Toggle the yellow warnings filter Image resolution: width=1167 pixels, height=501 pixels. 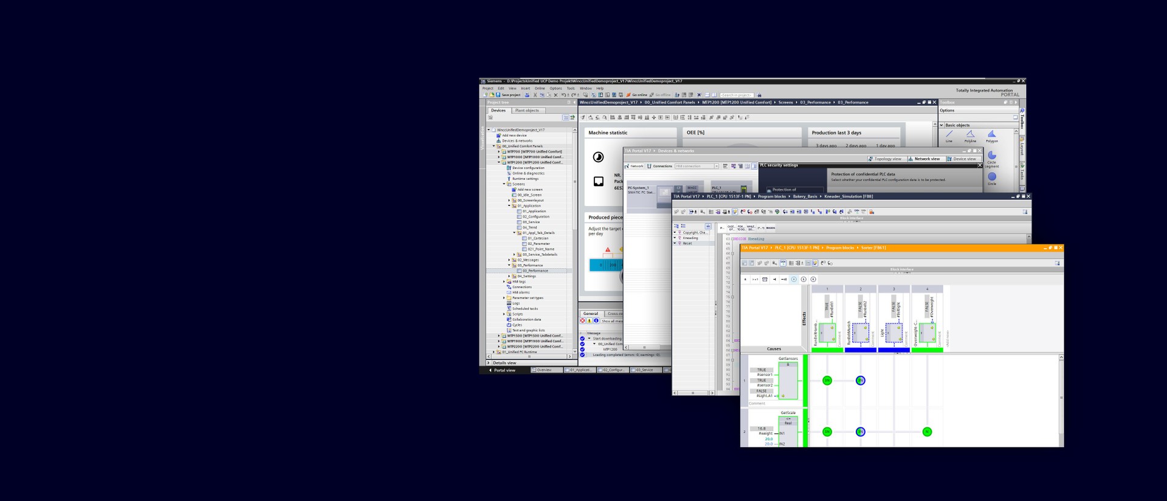(589, 321)
